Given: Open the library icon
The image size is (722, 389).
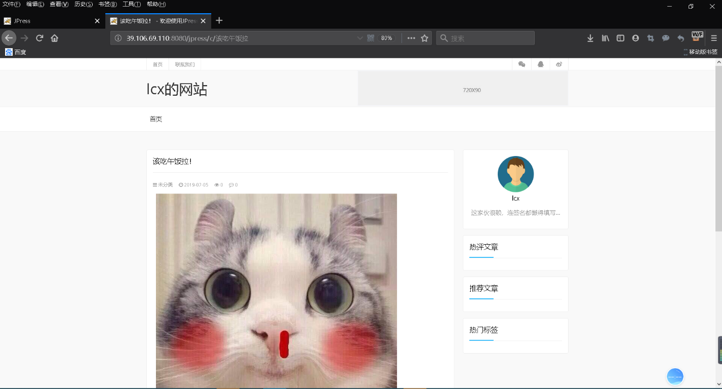Looking at the screenshot, I should [x=605, y=38].
